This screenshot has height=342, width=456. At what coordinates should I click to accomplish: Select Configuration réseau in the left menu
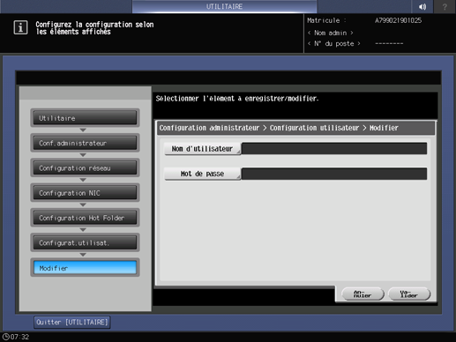tap(85, 167)
